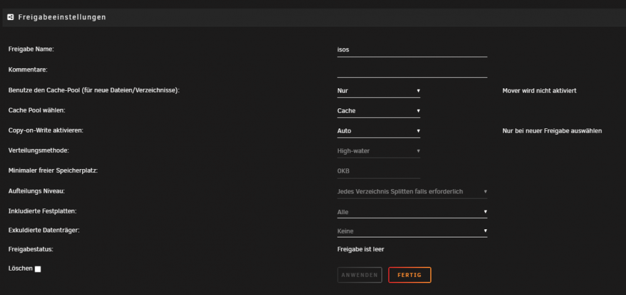Click the 'Inkludierte Festplatten:' label
626x295 pixels.
tap(43, 210)
